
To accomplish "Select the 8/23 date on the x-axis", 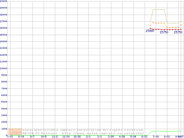I will pyautogui.click(x=167, y=137).
